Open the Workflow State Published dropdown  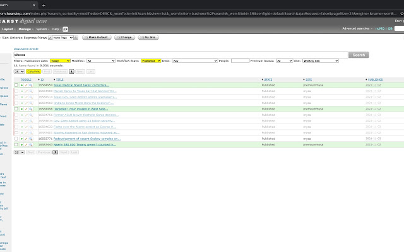[x=151, y=61]
